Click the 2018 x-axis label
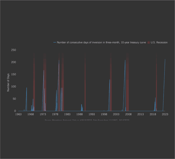The width and height of the screenshot is (175, 159). coord(153,114)
